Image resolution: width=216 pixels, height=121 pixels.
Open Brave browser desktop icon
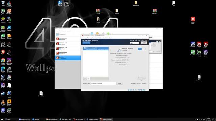coord(3,53)
